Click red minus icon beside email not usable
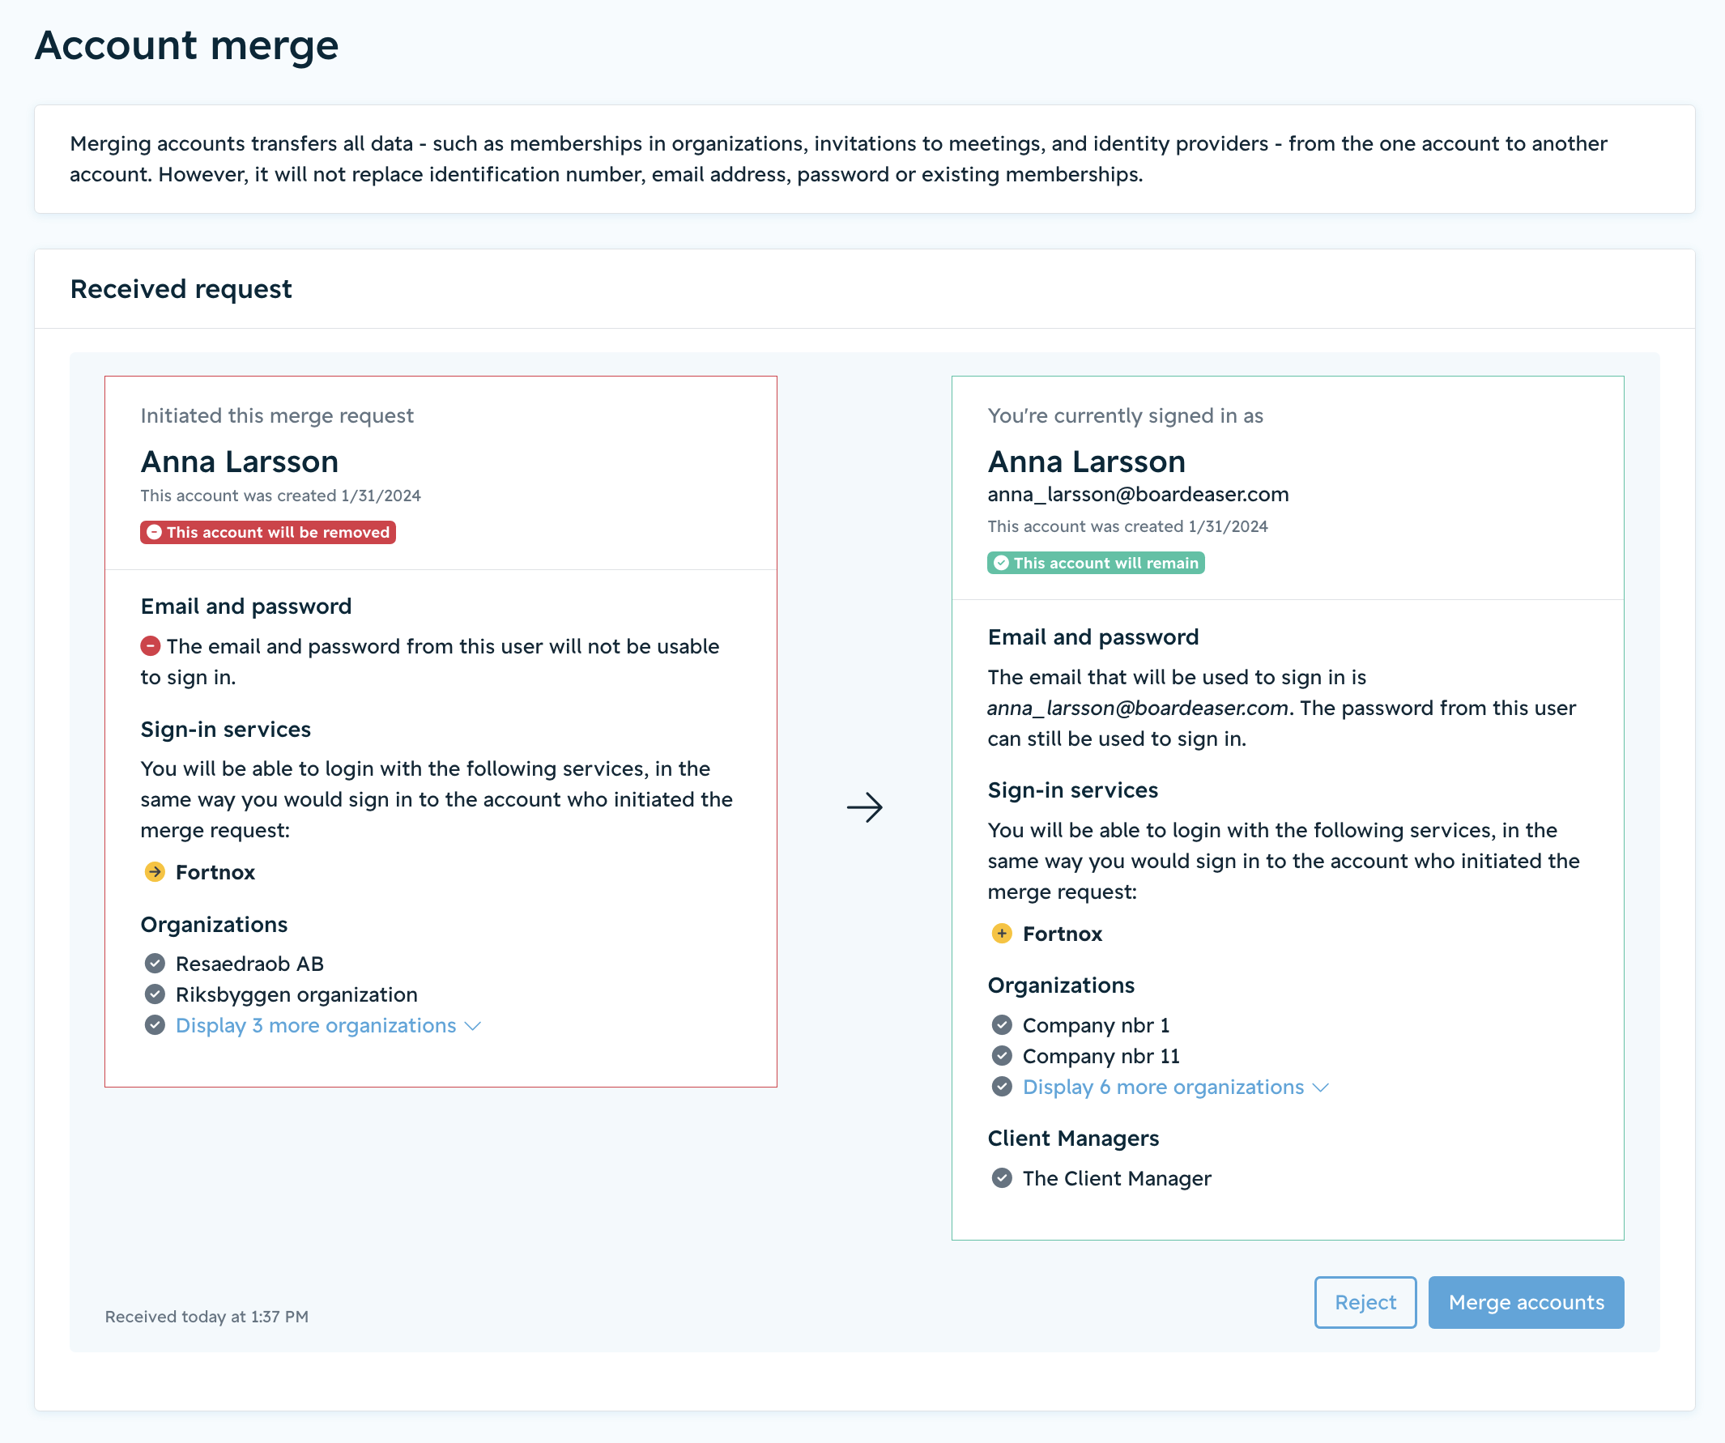This screenshot has width=1725, height=1443. pyautogui.click(x=151, y=645)
